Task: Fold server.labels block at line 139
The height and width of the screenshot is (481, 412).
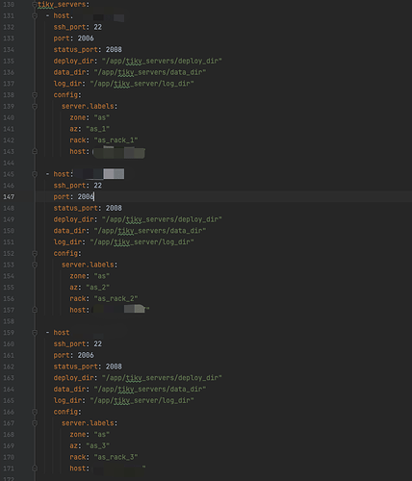Action: 35,106
